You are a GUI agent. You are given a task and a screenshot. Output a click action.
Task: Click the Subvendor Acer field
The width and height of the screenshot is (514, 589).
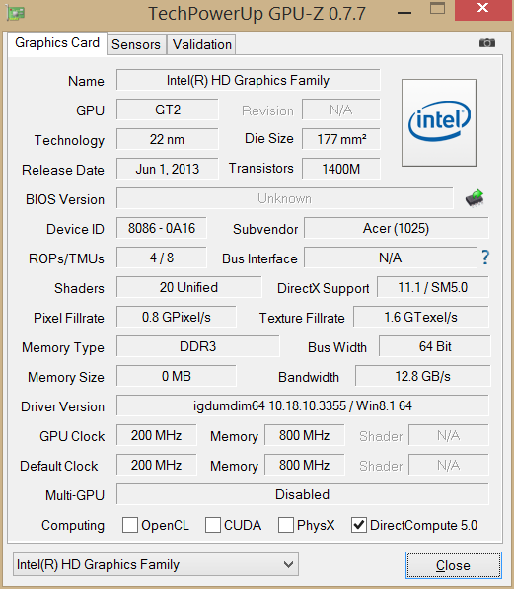pyautogui.click(x=397, y=228)
